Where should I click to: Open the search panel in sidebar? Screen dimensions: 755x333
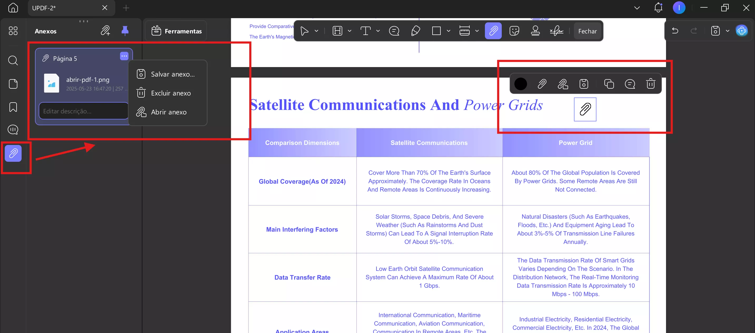click(x=13, y=60)
